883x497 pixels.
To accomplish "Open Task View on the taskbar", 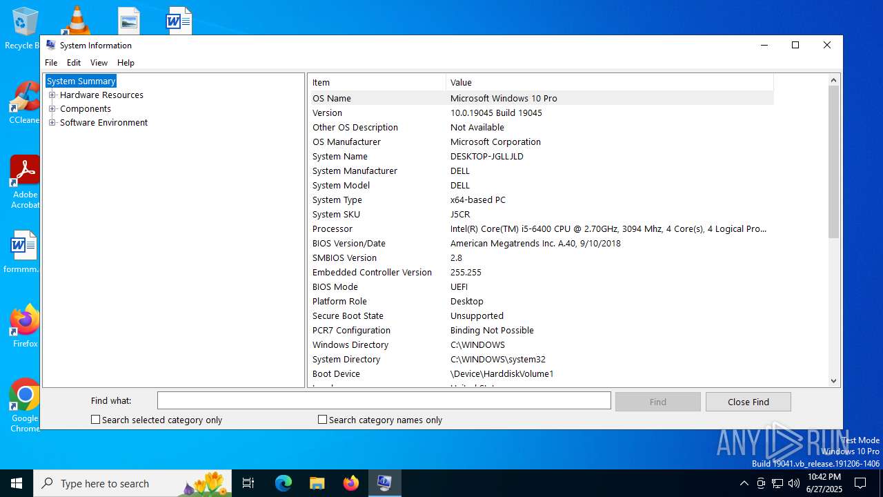I will tap(248, 483).
